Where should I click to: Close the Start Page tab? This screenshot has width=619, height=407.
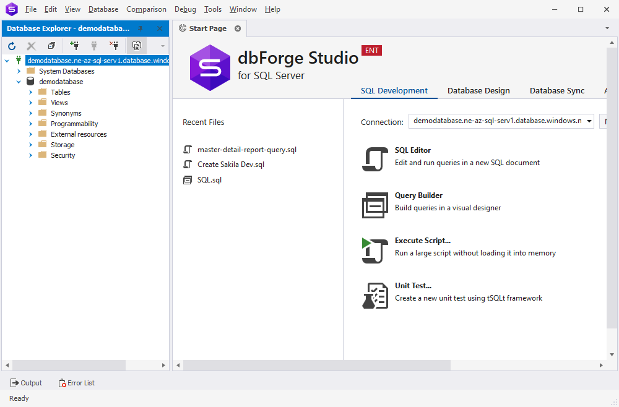[238, 28]
